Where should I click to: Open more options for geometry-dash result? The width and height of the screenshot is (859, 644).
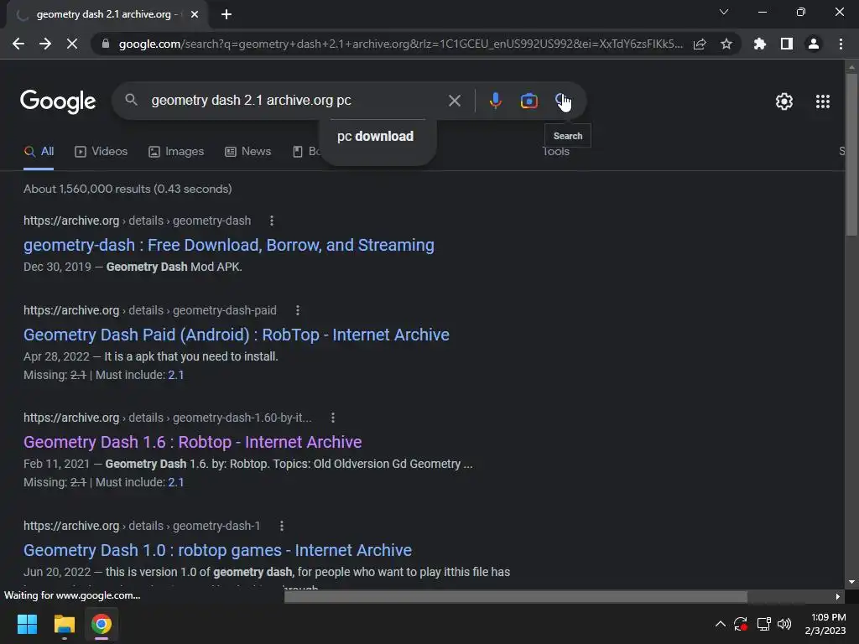(272, 221)
